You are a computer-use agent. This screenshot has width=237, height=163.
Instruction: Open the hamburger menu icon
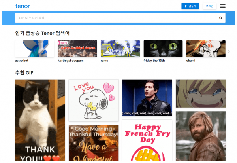(x=223, y=6)
